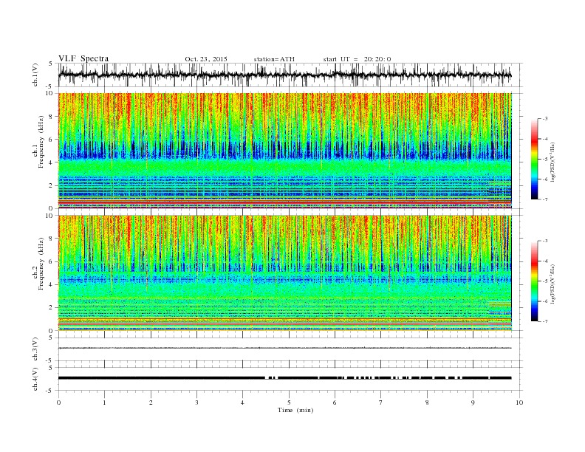Image resolution: width=585 pixels, height=452 pixels.
Task: Click the "8" kHz tick of ch.1 spectrogram
Action: [x=52, y=117]
